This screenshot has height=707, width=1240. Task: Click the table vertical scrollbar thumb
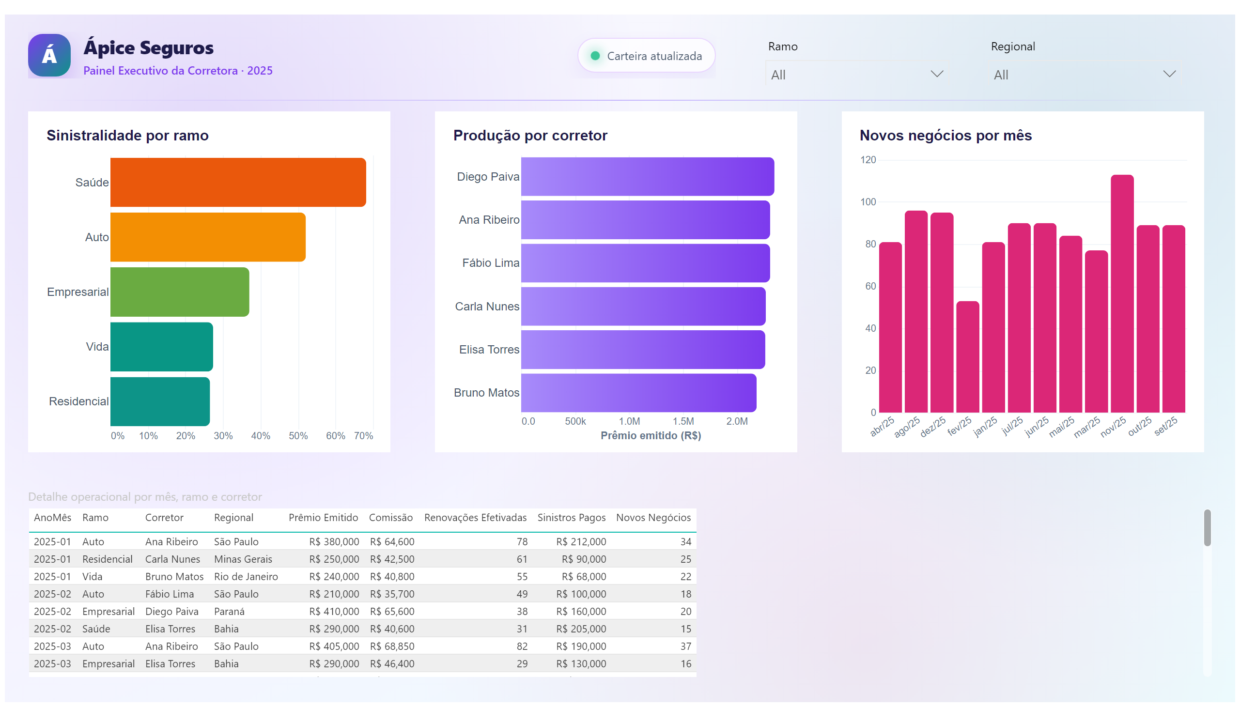pyautogui.click(x=1207, y=528)
